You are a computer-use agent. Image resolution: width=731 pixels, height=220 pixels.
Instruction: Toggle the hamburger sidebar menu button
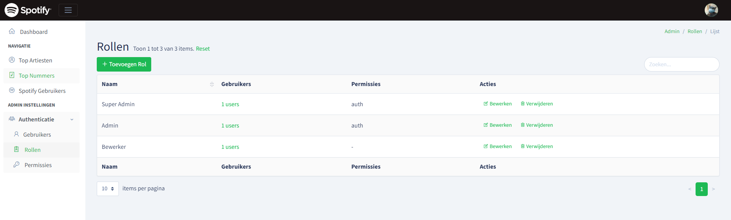click(68, 10)
